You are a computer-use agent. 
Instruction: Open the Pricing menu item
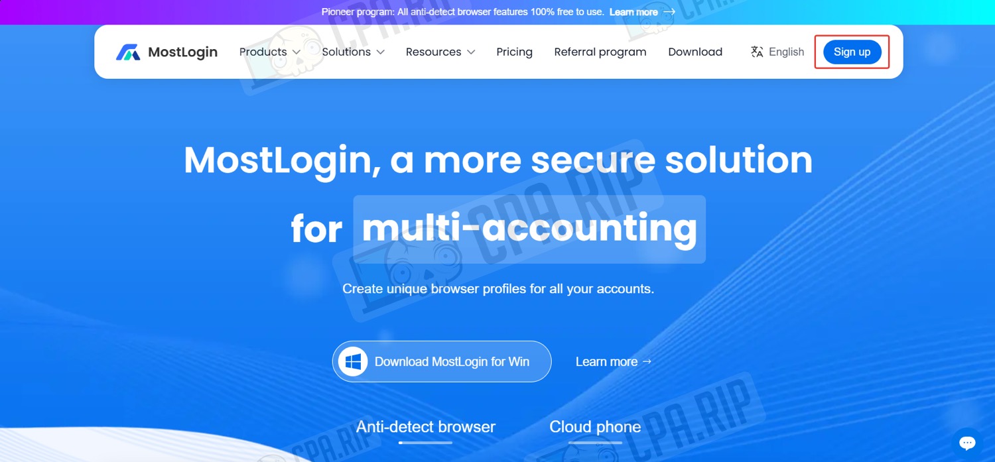coord(514,52)
